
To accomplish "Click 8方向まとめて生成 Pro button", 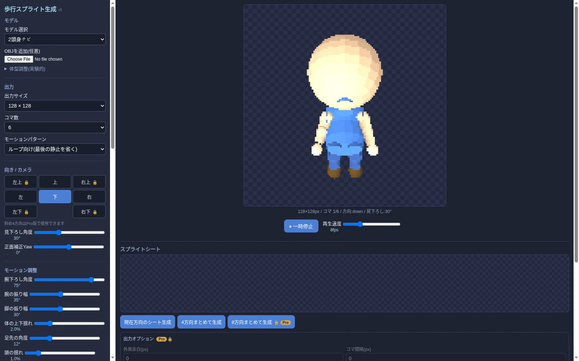I will coord(261,322).
